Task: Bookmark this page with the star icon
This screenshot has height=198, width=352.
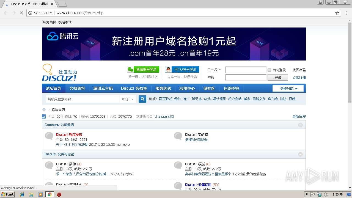Action: coord(337,13)
